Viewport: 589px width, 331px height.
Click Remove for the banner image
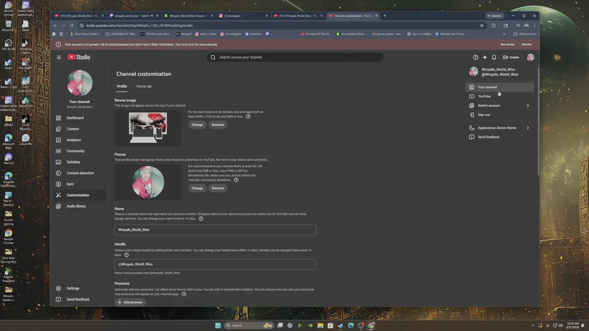pos(218,125)
